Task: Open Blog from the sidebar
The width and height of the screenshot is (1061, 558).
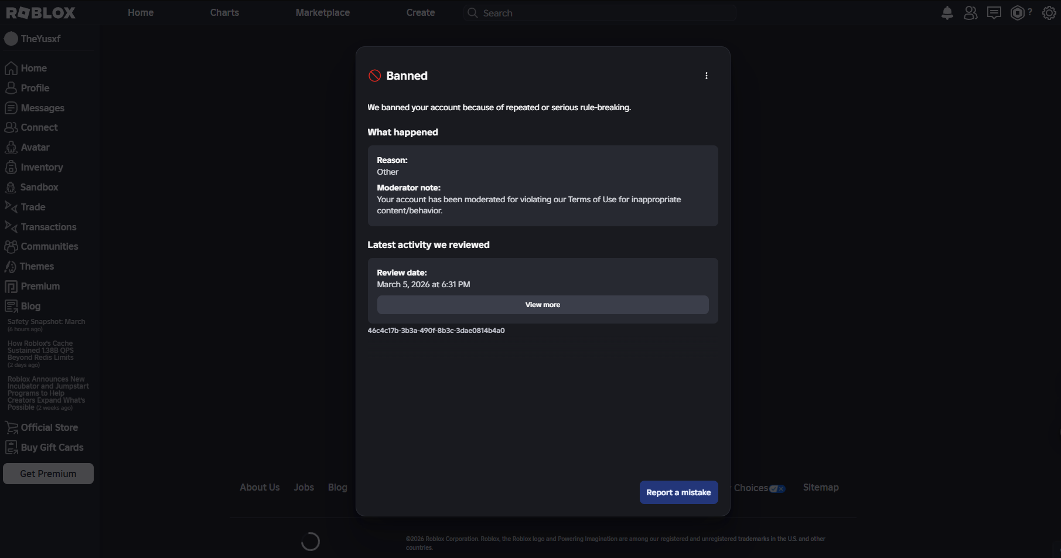Action: [x=23, y=306]
